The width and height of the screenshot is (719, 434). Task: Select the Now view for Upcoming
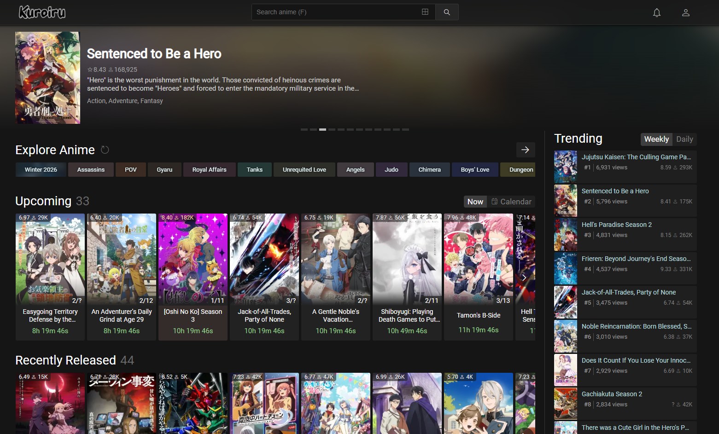click(x=475, y=202)
